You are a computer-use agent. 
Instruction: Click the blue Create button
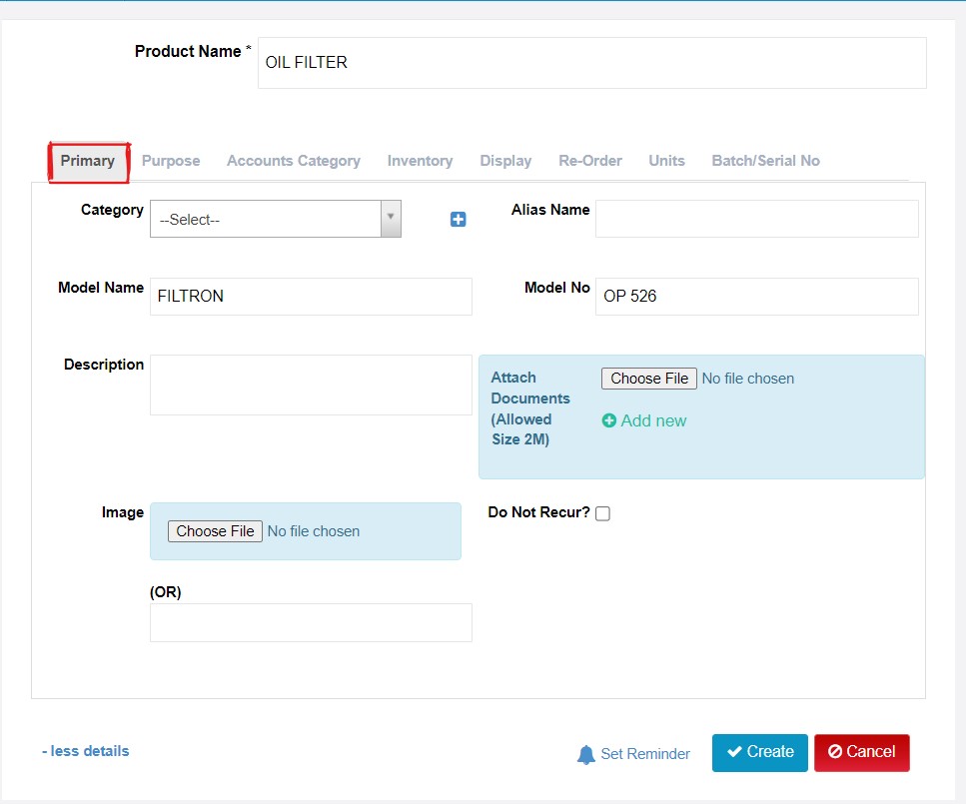[759, 752]
